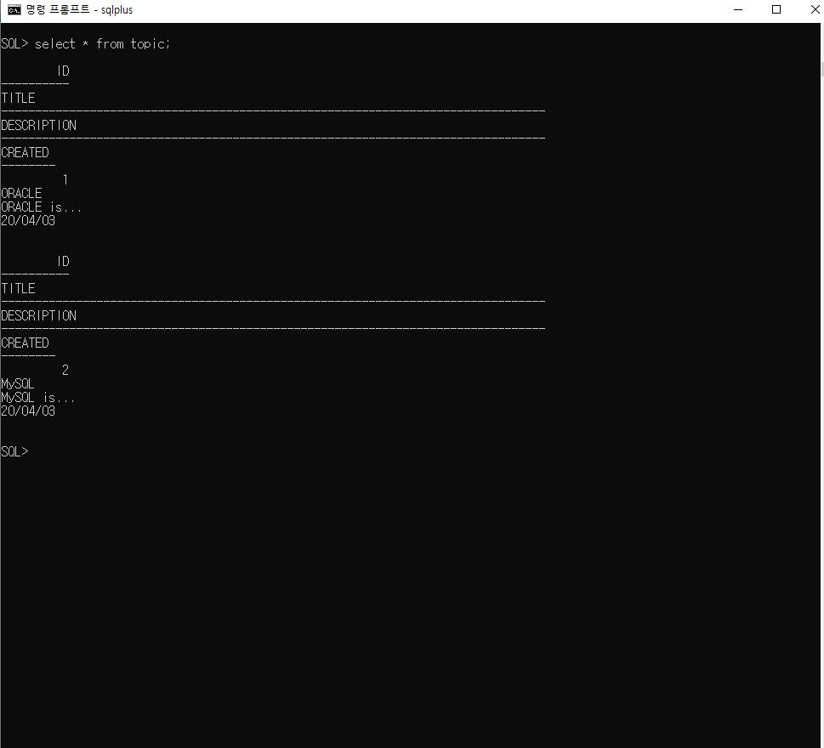
Task: Close the sqlplus command prompt window
Action: point(814,9)
